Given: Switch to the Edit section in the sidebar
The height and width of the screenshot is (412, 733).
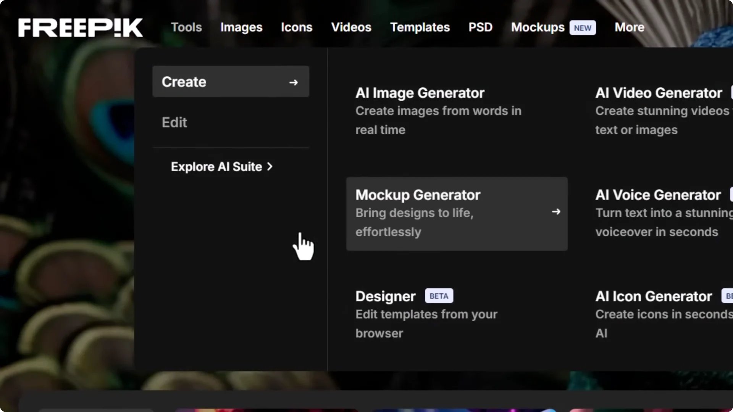Looking at the screenshot, I should coord(174,122).
